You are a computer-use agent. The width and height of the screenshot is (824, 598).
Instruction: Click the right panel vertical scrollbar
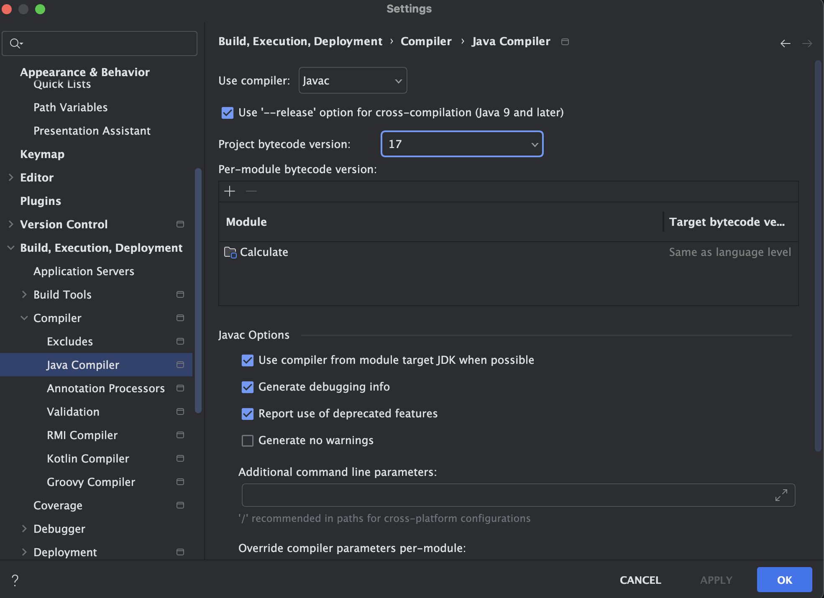[818, 255]
